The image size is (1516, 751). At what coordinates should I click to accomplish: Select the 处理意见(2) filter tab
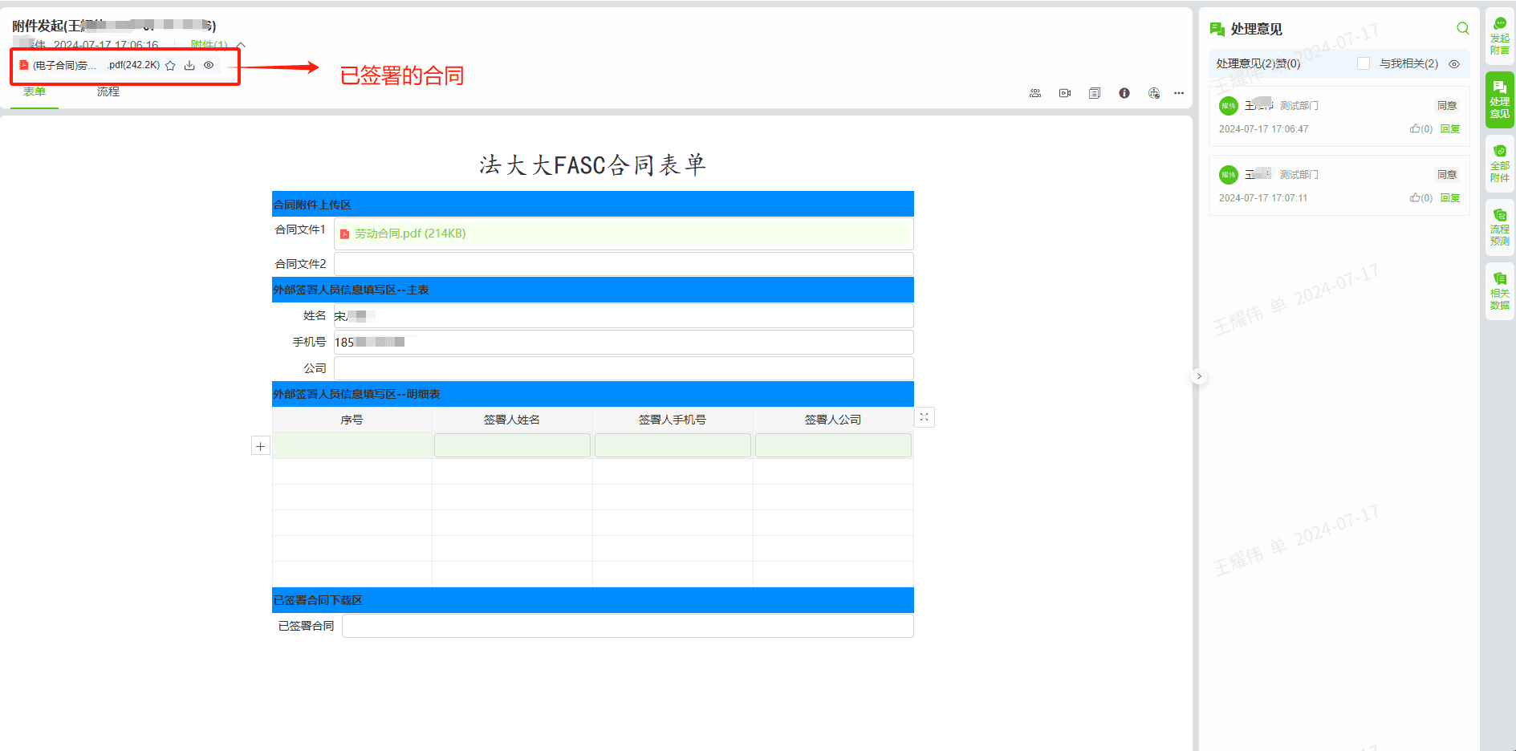[1246, 63]
